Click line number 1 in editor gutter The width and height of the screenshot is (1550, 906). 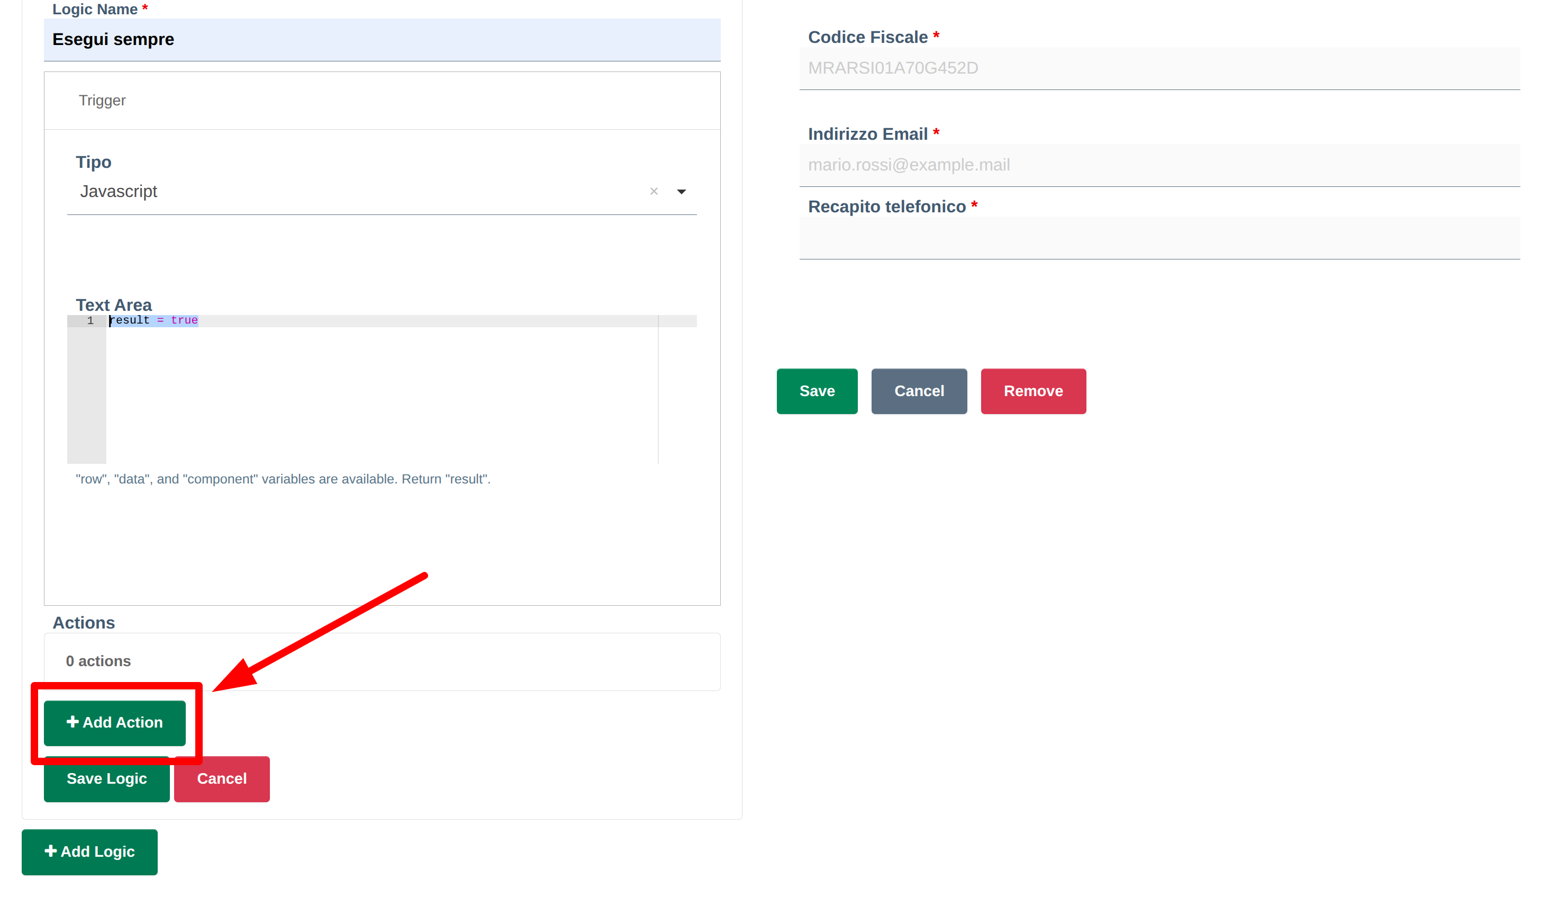90,321
